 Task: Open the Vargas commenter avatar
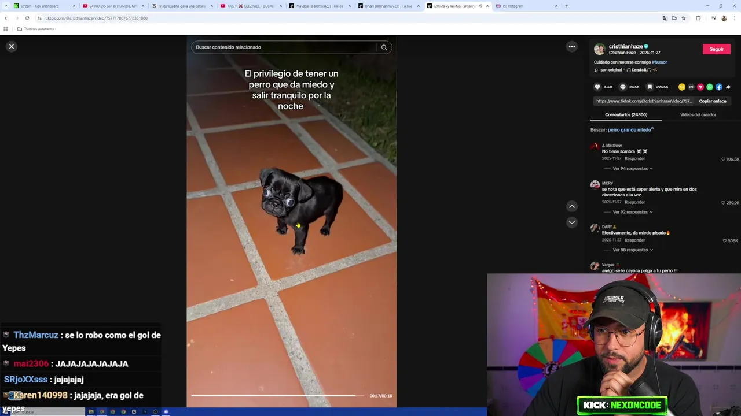595,266
